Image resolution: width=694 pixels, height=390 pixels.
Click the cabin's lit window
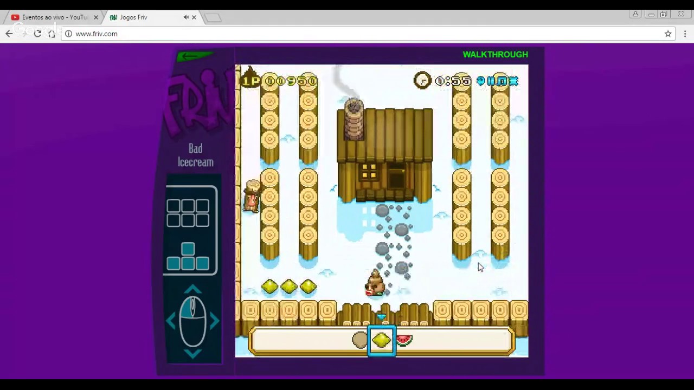[x=369, y=172]
